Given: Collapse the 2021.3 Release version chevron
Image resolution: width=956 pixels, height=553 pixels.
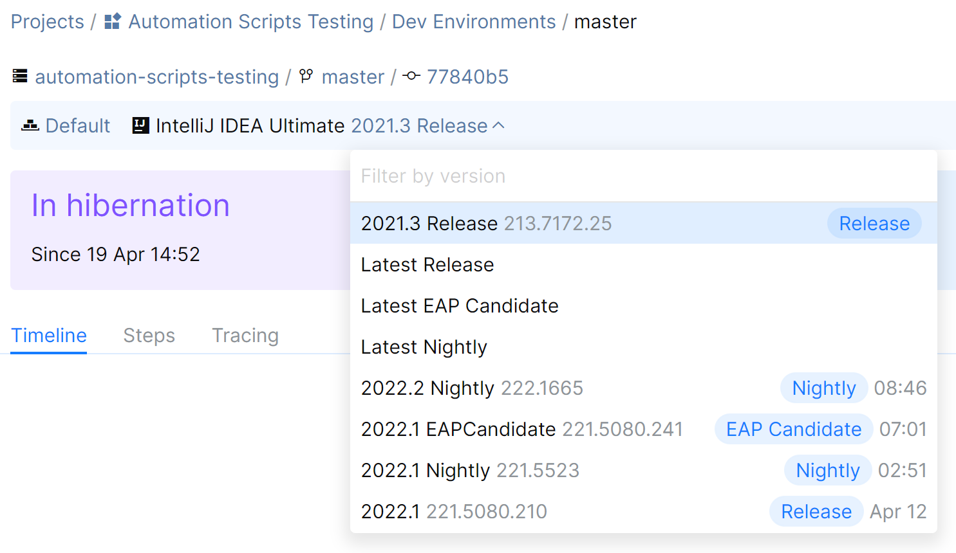Looking at the screenshot, I should coord(499,125).
